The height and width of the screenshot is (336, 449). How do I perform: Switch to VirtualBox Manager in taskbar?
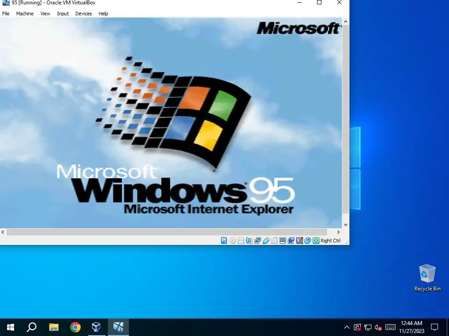click(96, 327)
